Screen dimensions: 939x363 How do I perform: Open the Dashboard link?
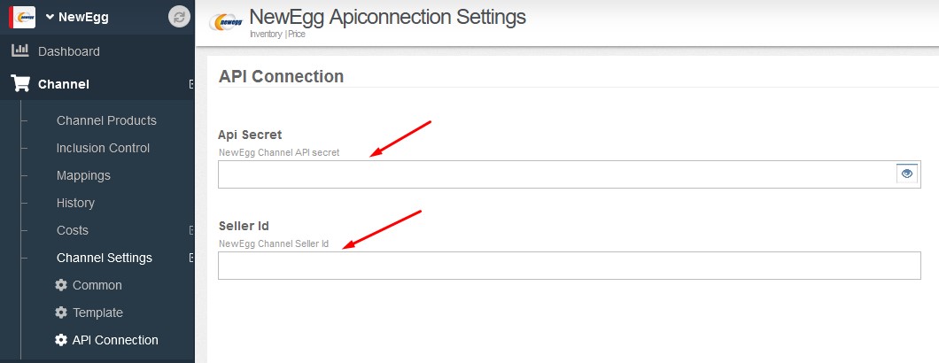pyautogui.click(x=69, y=51)
